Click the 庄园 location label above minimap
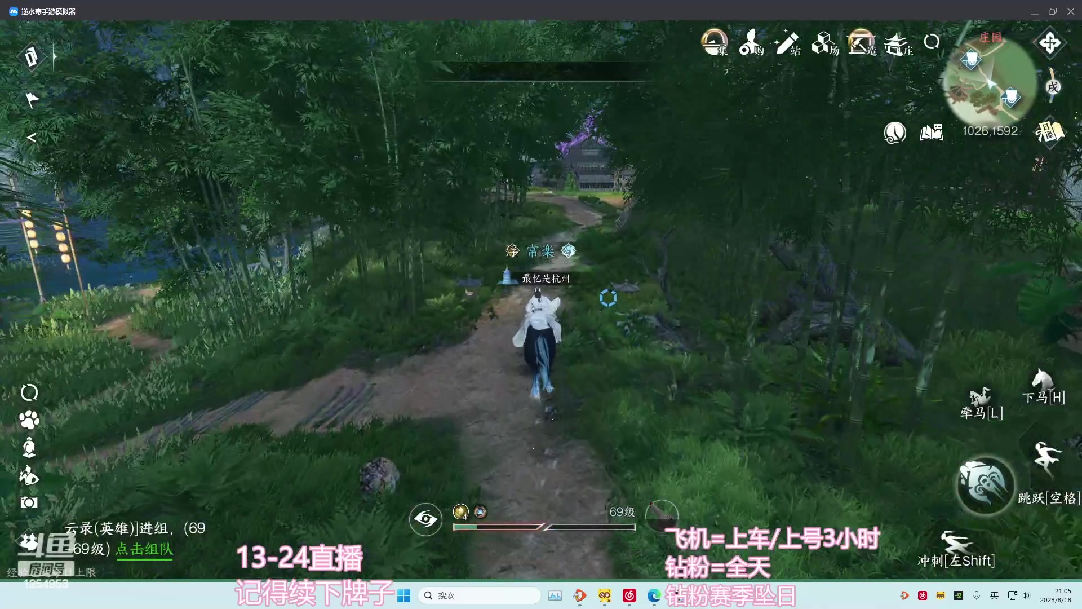Viewport: 1082px width, 609px height. [990, 37]
